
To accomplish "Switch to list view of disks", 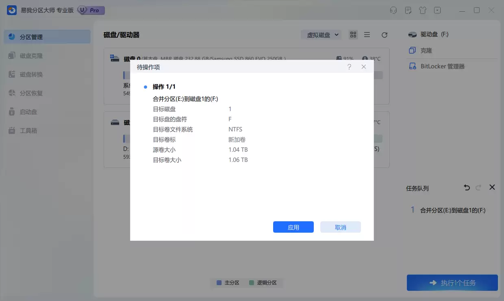I will [367, 35].
